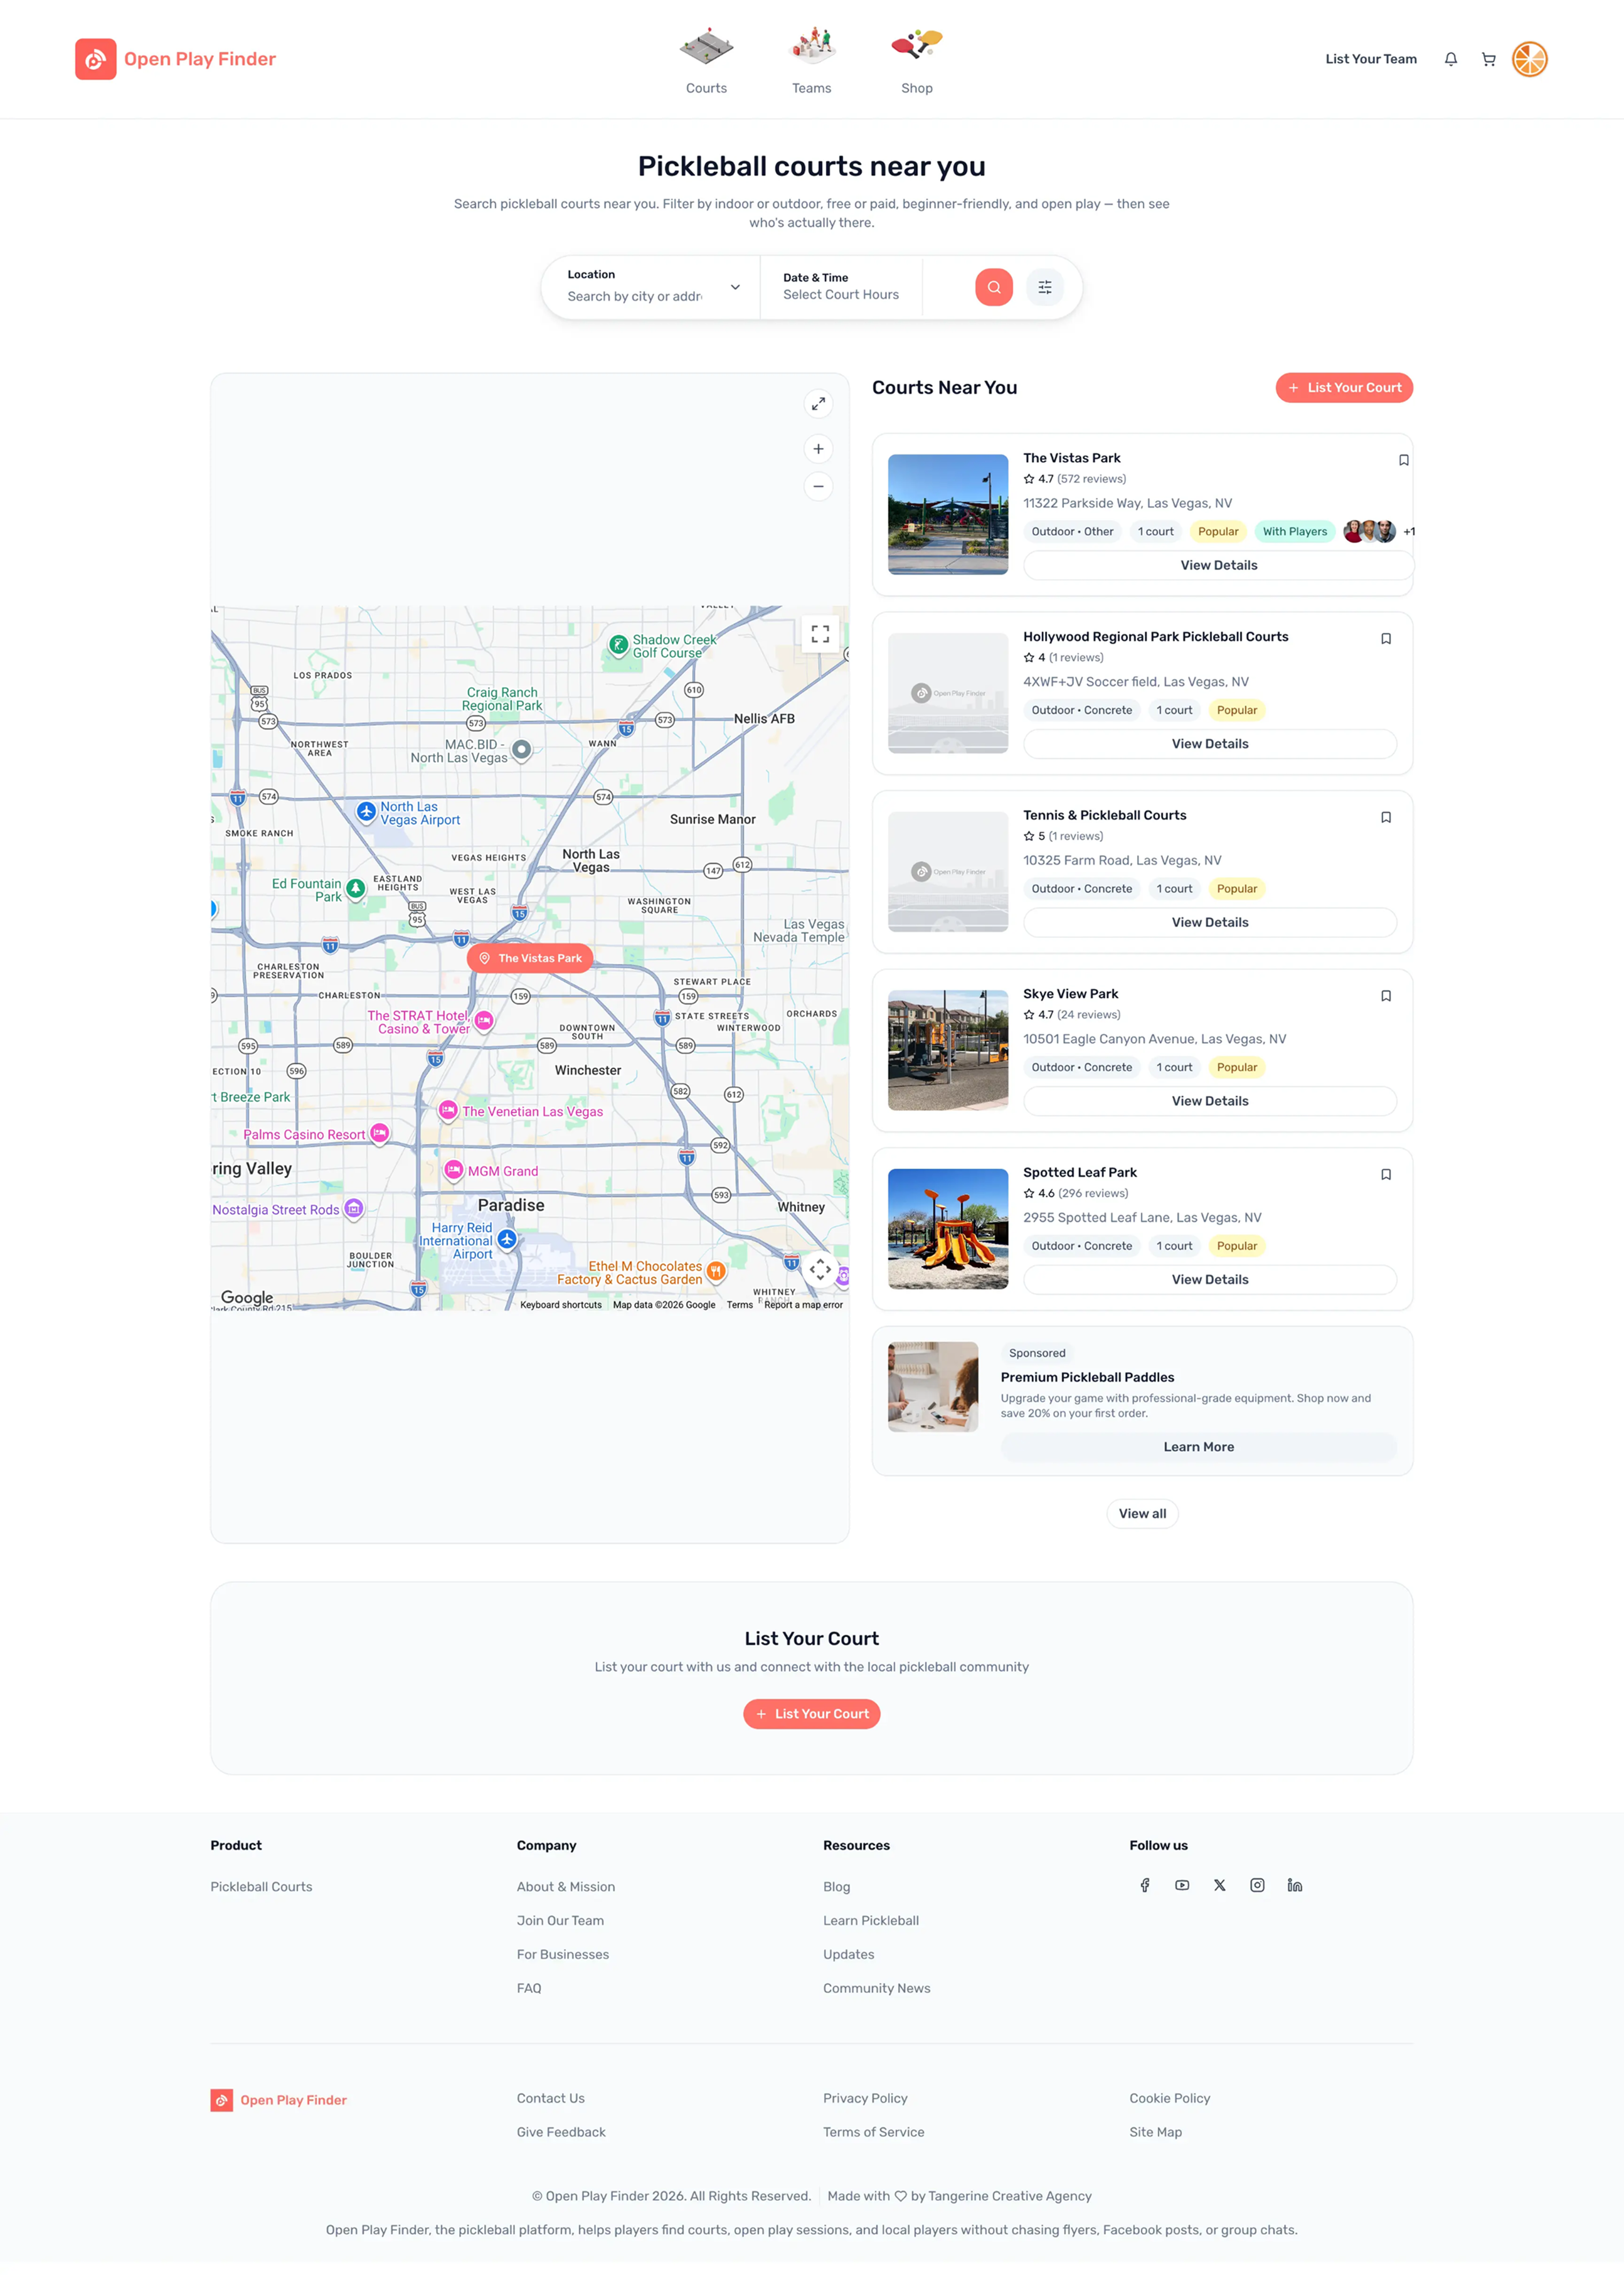Open the notifications bell icon
Viewport: 1624px width, 2275px height.
1450,59
